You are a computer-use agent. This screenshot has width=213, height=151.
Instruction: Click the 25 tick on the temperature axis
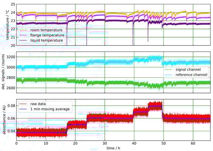[13, 4]
